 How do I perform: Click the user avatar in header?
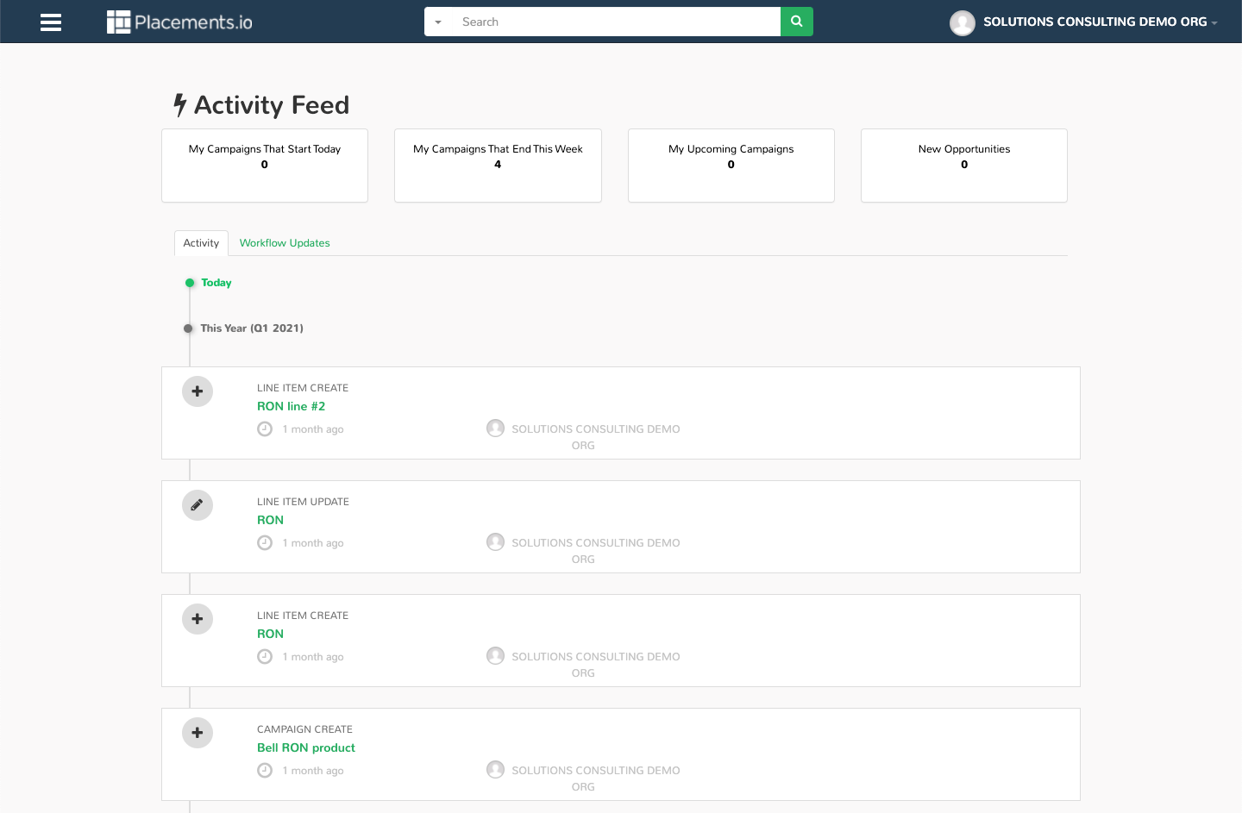pyautogui.click(x=962, y=22)
